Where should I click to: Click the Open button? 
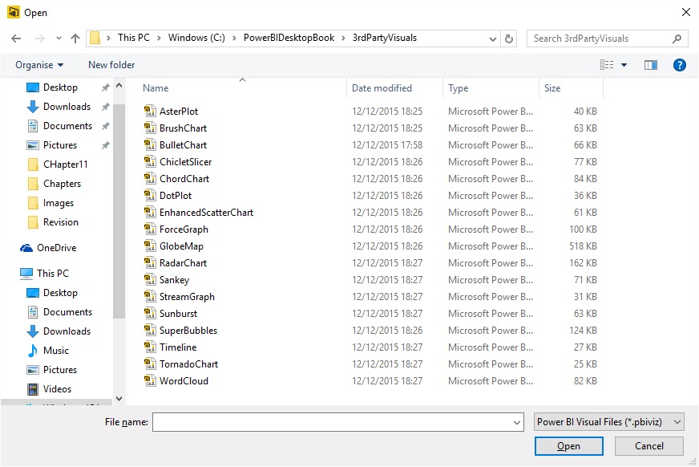point(569,446)
